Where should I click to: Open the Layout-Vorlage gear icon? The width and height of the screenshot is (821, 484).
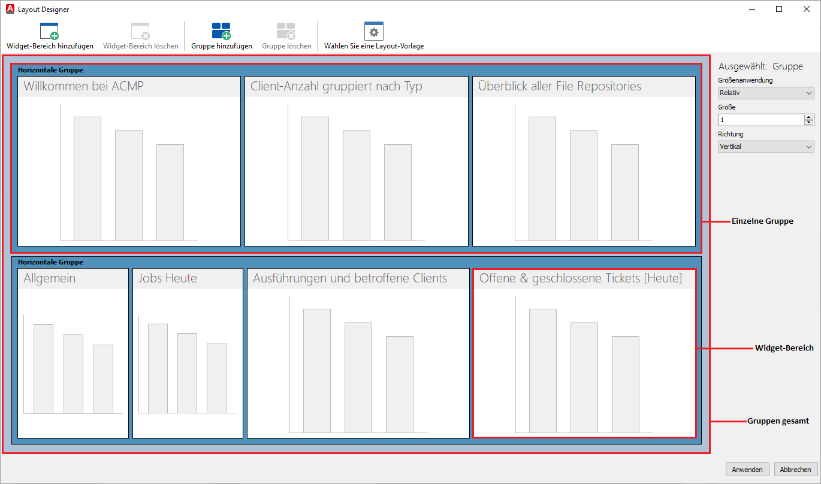coord(374,31)
